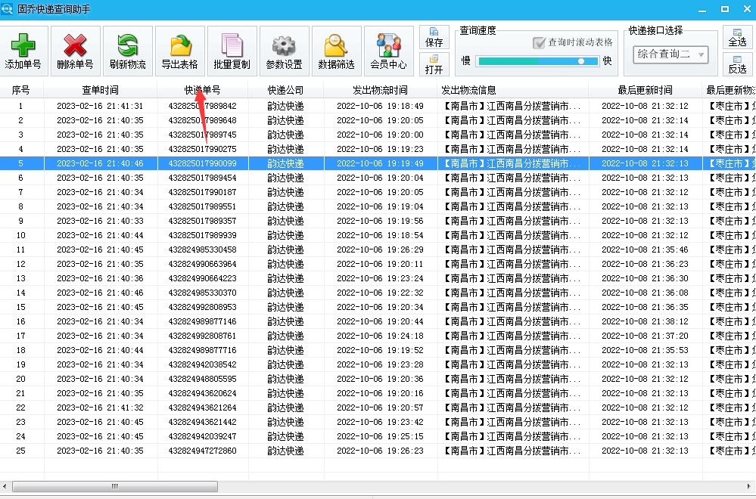This screenshot has width=756, height=499.
Task: Select tracking number 432824948805595
Action: [x=203, y=379]
